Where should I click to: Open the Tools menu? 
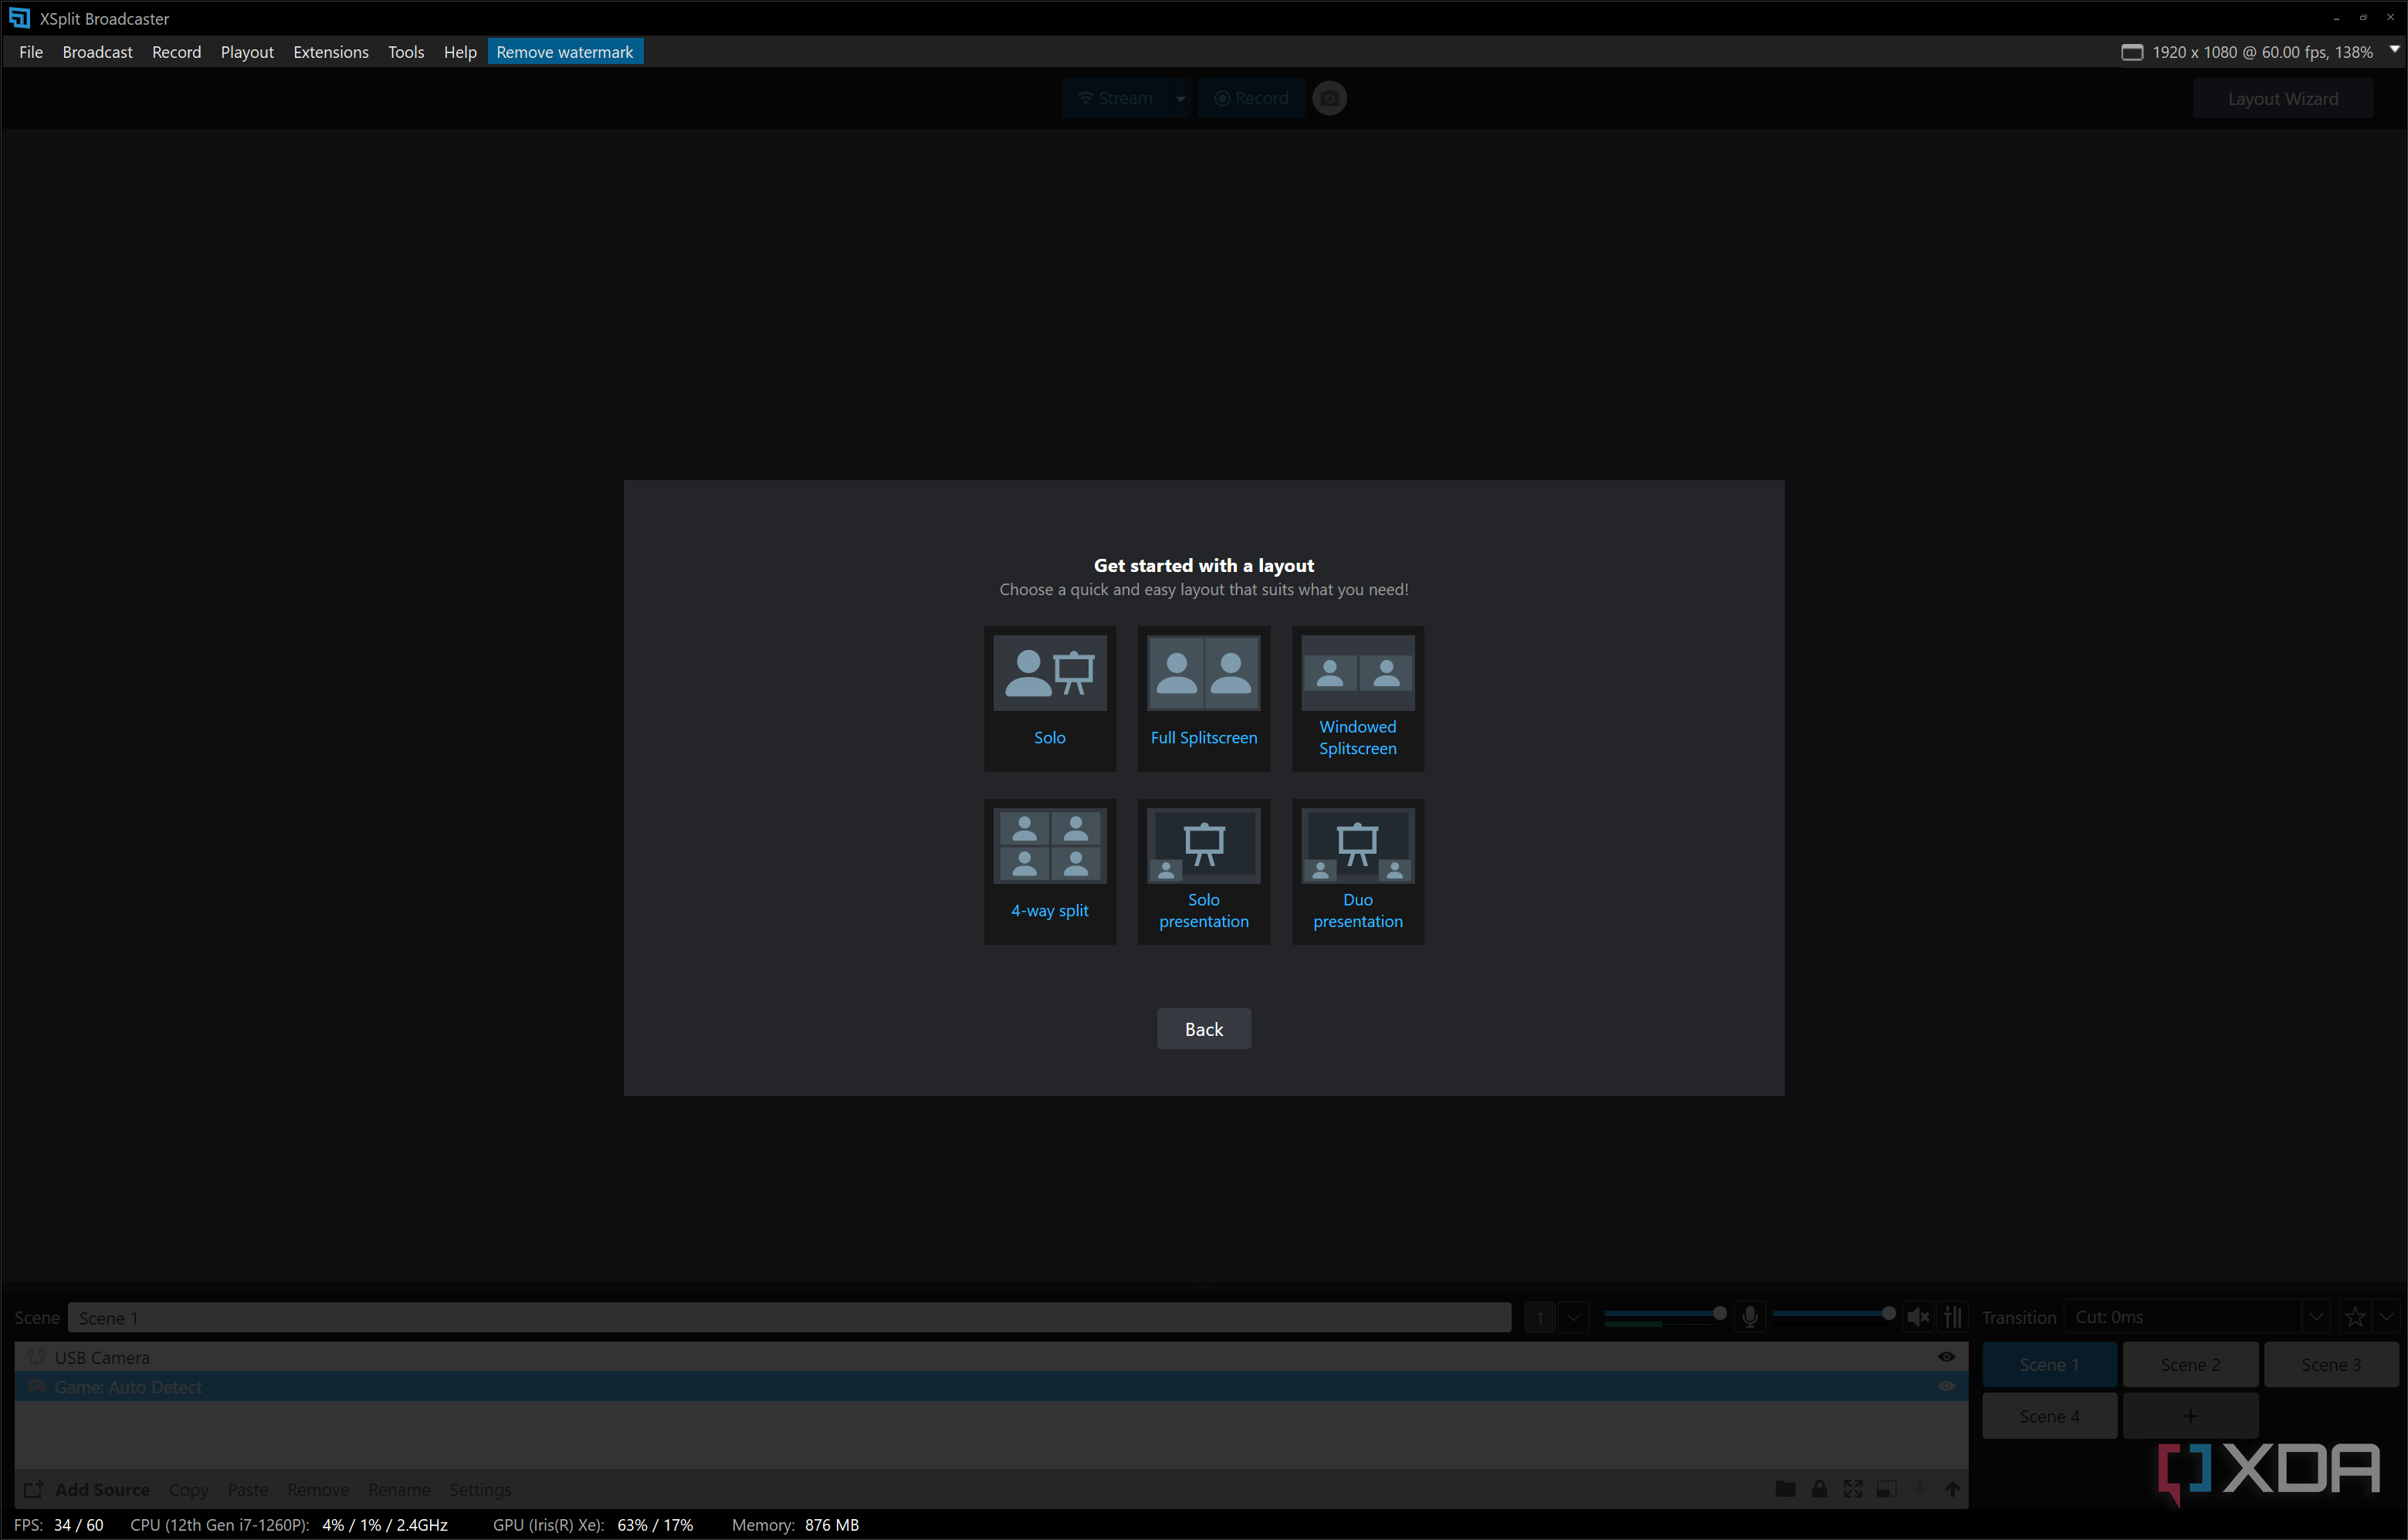coord(406,52)
